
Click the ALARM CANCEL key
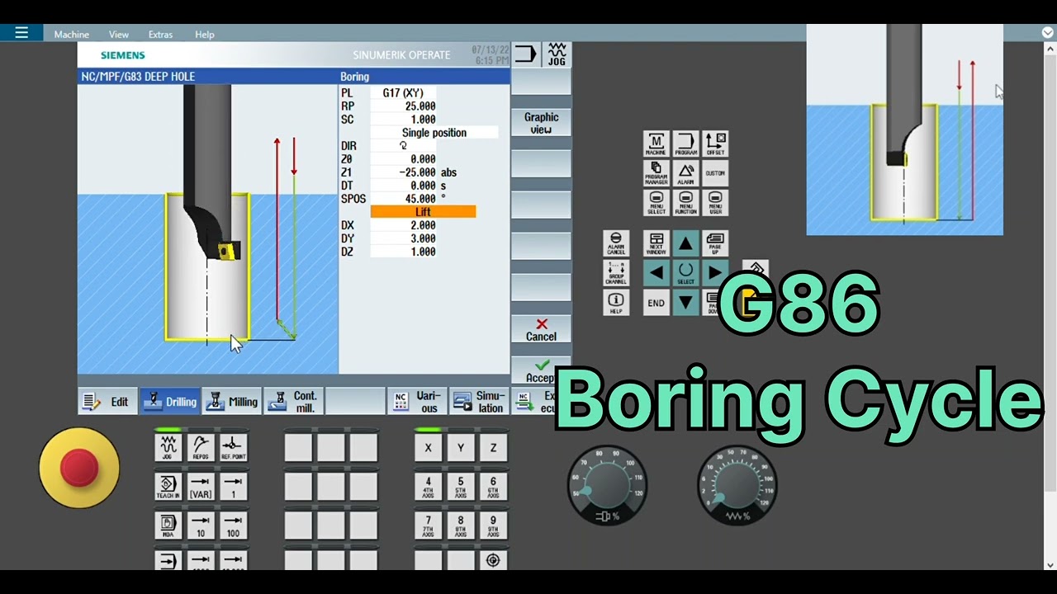[x=616, y=243]
